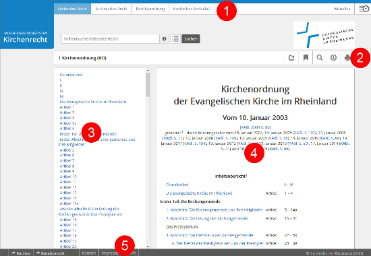The height and width of the screenshot is (256, 371).
Task: Jump to Artikel 19 in contents list
Action: (68, 241)
